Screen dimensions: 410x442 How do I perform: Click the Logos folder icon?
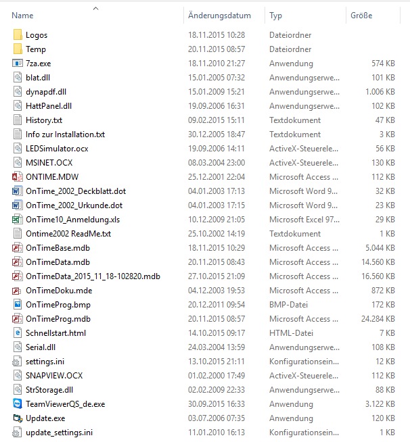[x=18, y=35]
